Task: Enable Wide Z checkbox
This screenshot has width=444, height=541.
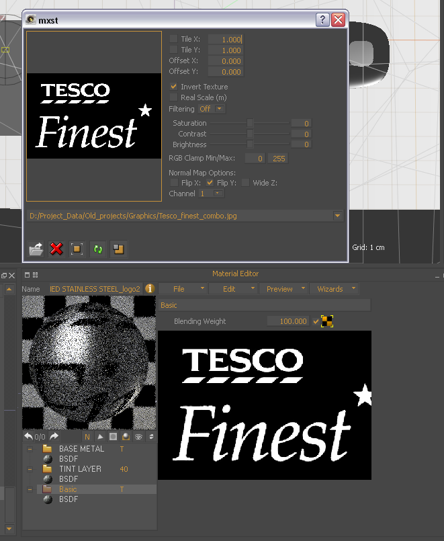Action: [x=245, y=183]
